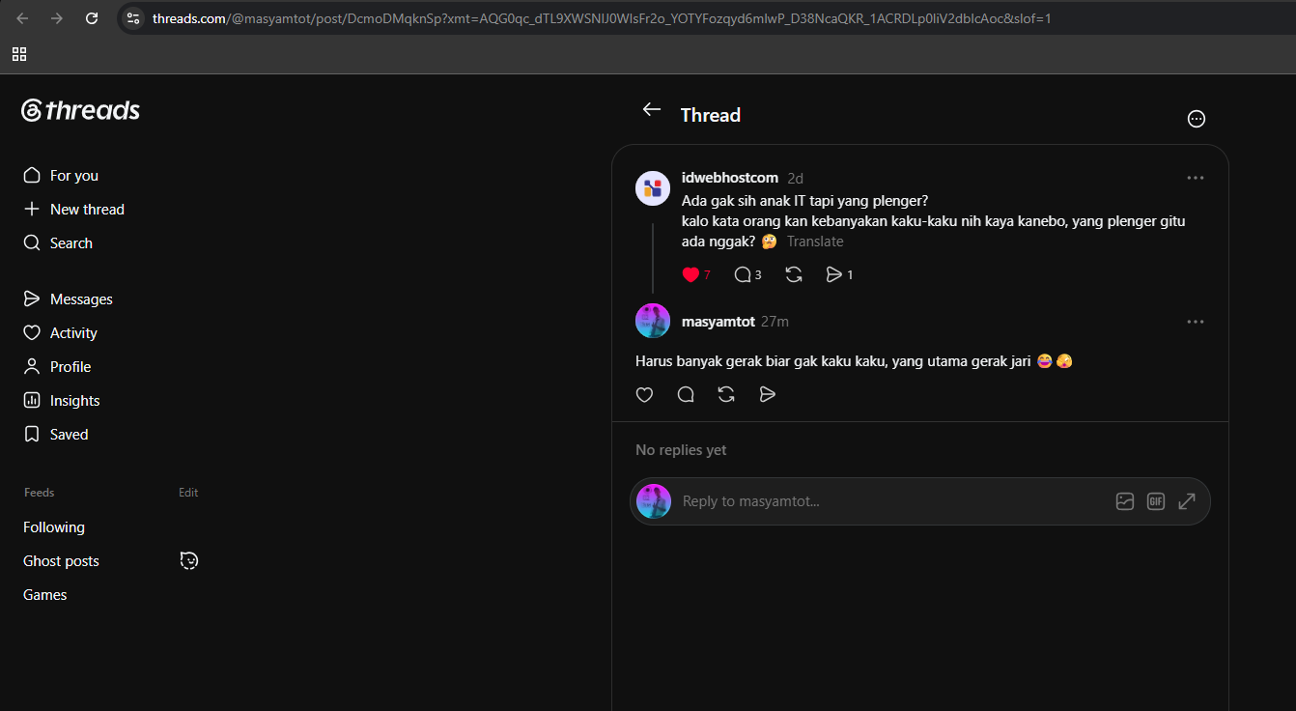Repost masyamtot's reply
This screenshot has height=711, width=1296.
click(x=726, y=394)
